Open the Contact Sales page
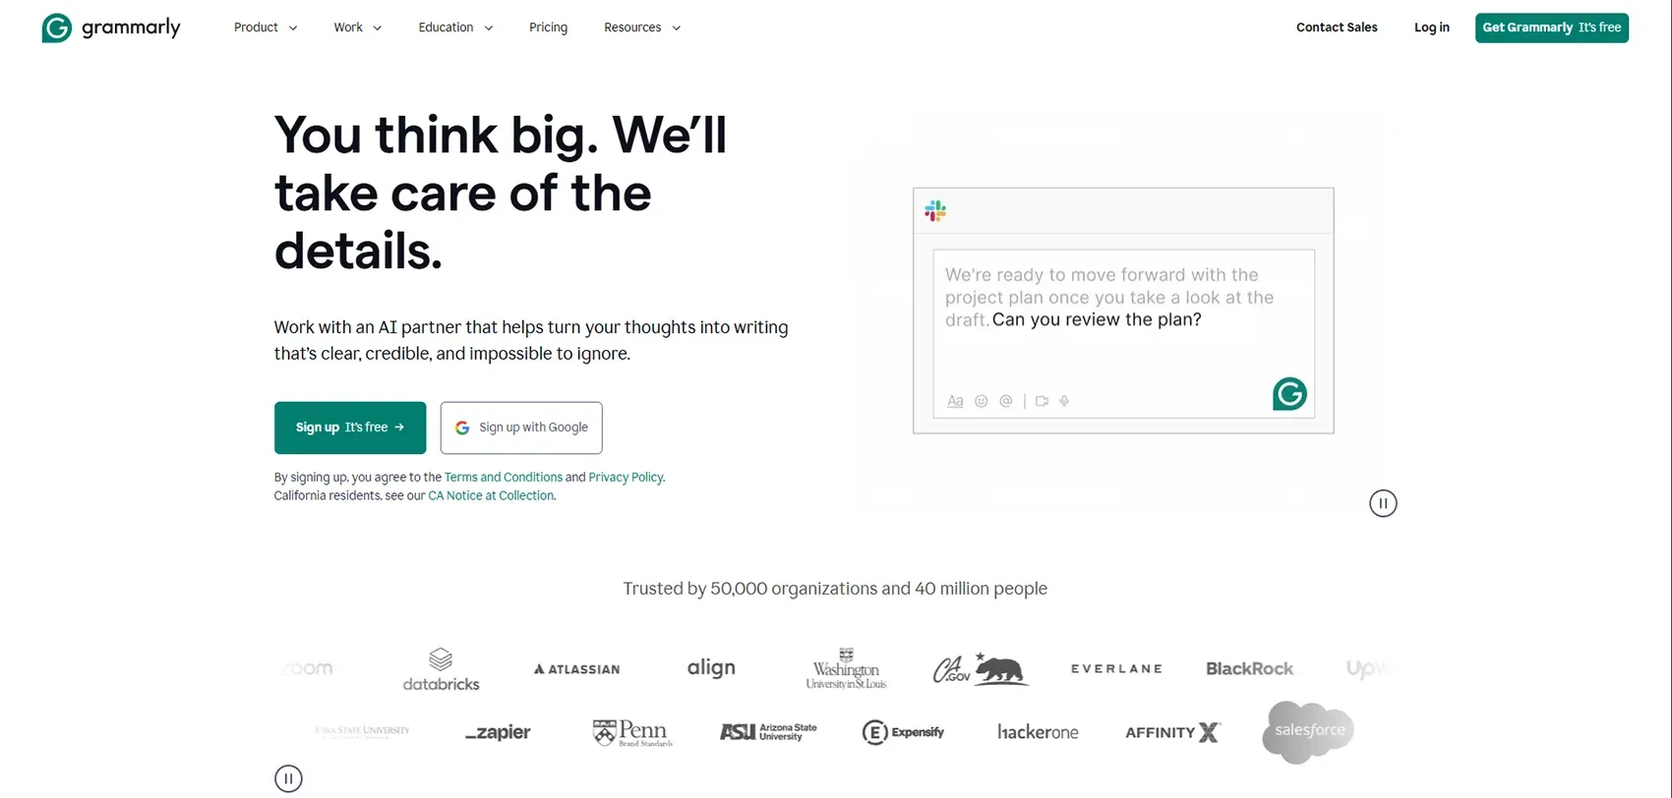Image resolution: width=1672 pixels, height=798 pixels. point(1337,28)
